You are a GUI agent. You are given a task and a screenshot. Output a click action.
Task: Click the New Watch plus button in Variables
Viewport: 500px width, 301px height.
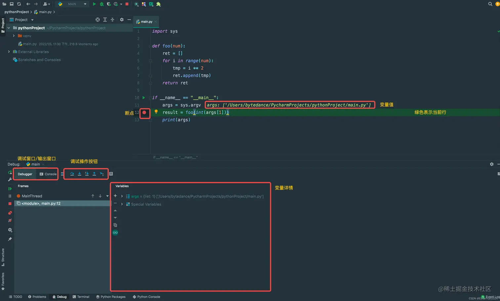coord(115,196)
